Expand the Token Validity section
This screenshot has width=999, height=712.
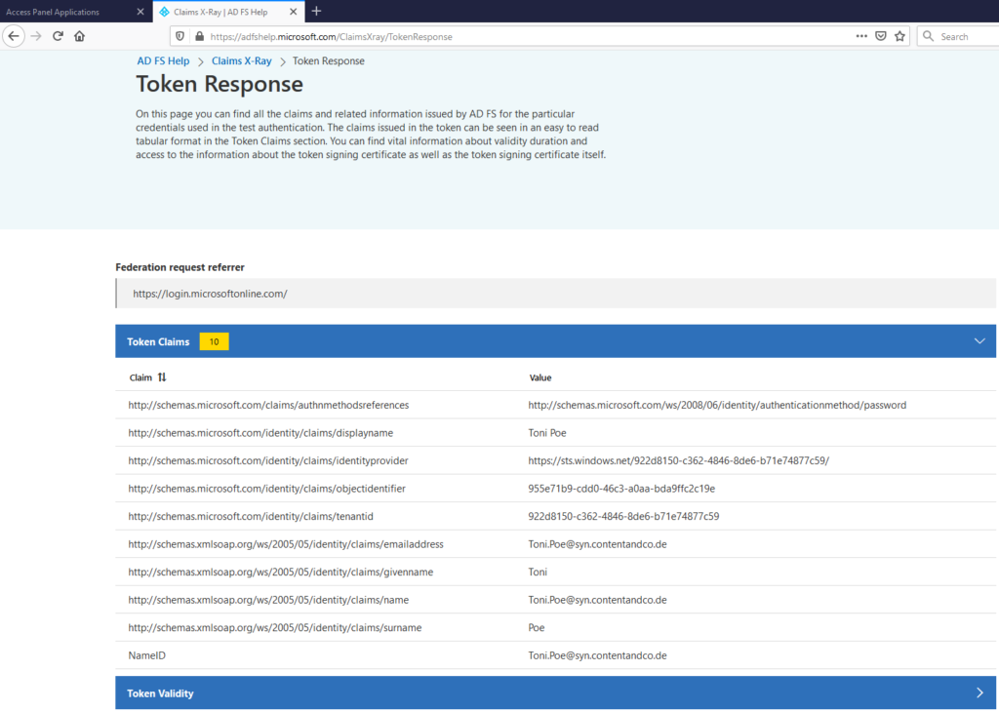click(x=979, y=693)
